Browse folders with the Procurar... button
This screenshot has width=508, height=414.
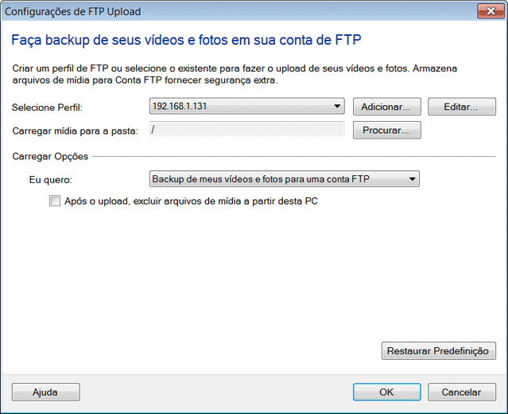coord(386,130)
